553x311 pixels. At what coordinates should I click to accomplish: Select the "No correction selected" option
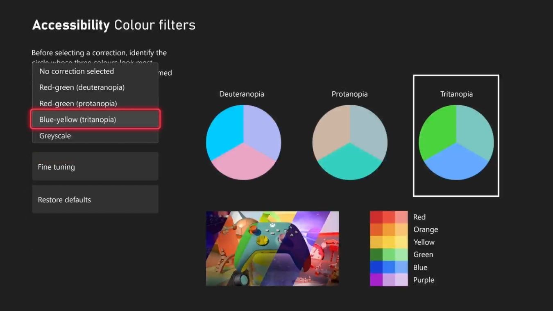(x=95, y=71)
